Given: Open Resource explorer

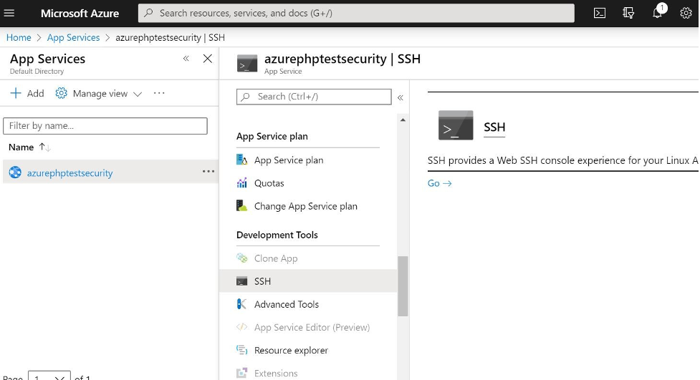Looking at the screenshot, I should pos(291,351).
